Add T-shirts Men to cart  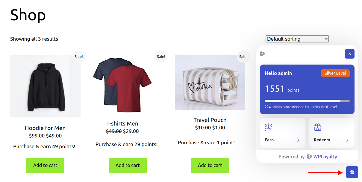[x=128, y=165]
